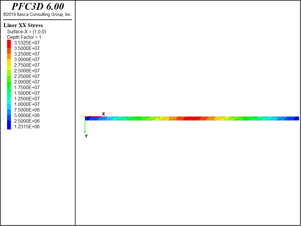Click the X axis label

tap(103, 114)
